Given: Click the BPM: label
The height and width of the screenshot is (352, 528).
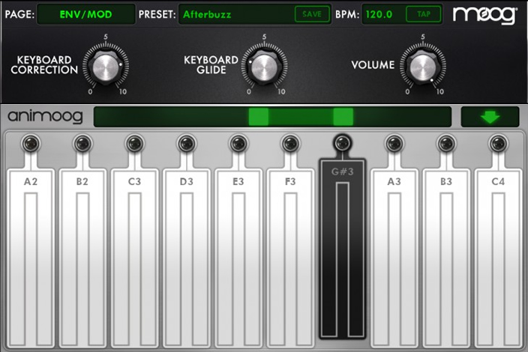Looking at the screenshot, I should [x=347, y=14].
